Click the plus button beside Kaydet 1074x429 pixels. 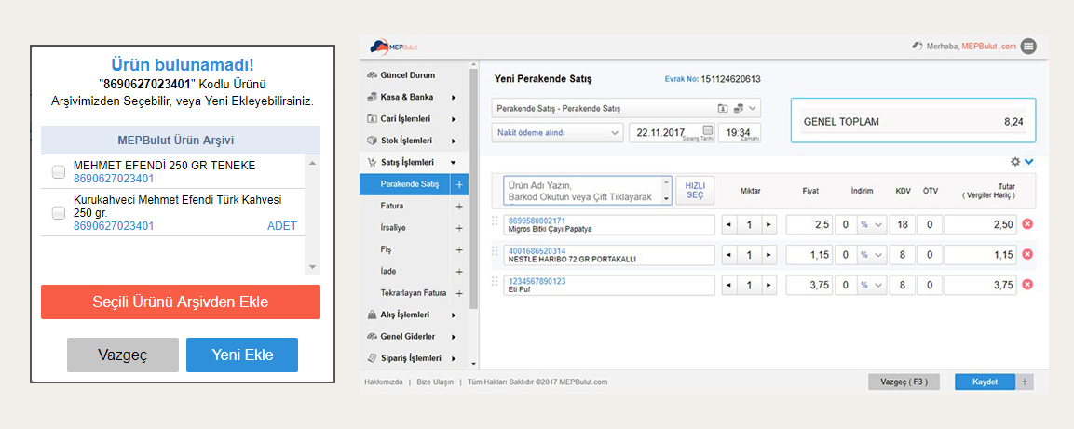(x=1026, y=382)
